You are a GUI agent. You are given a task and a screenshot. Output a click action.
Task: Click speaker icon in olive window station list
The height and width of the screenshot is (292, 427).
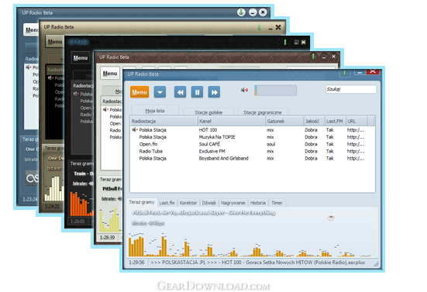[50, 77]
